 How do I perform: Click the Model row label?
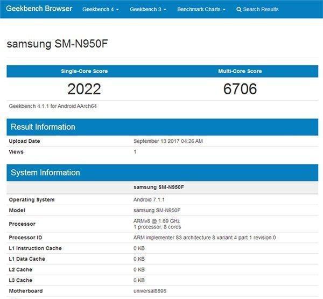(17, 211)
